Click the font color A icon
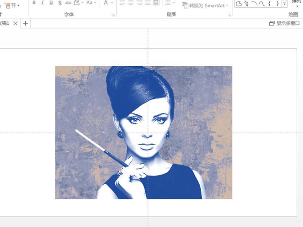Image resolution: width=303 pixels, height=227 pixels. click(x=106, y=3)
